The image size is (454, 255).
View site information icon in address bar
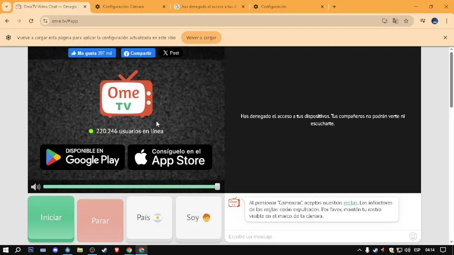[45, 21]
